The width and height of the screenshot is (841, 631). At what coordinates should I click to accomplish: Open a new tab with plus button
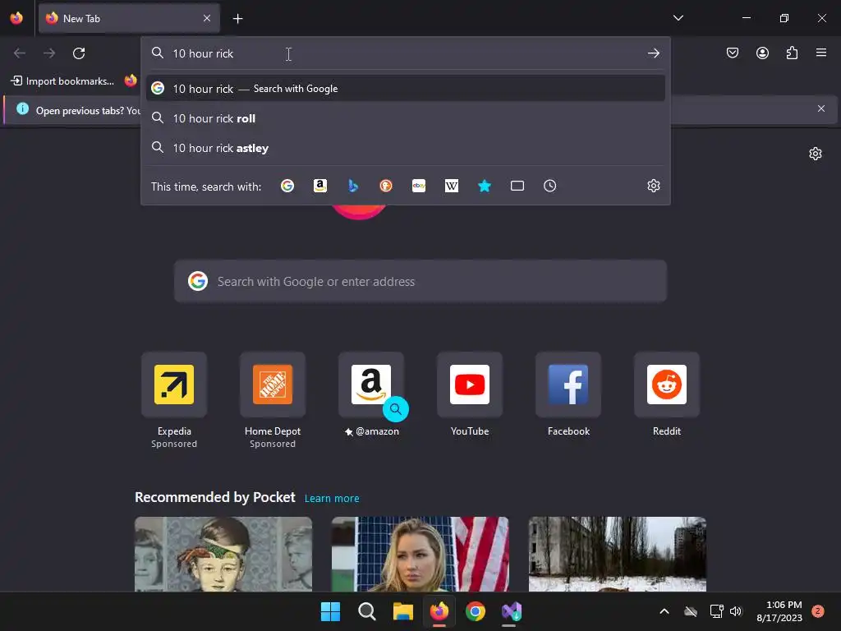[x=237, y=19]
